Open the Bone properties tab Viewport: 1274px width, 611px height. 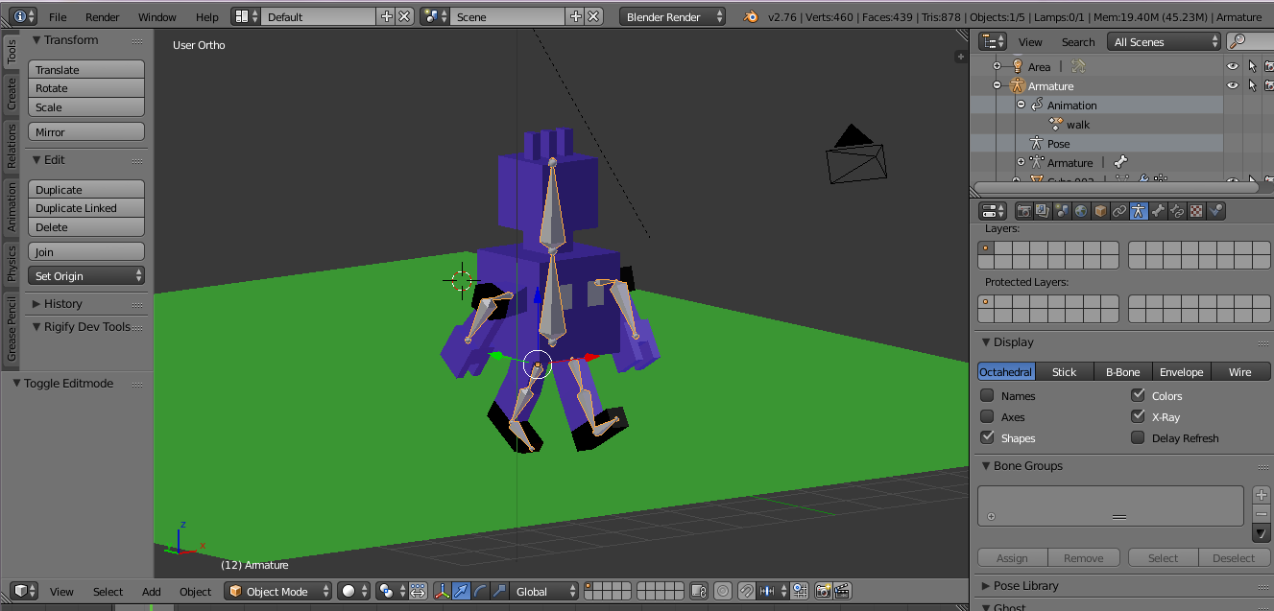coord(1158,211)
